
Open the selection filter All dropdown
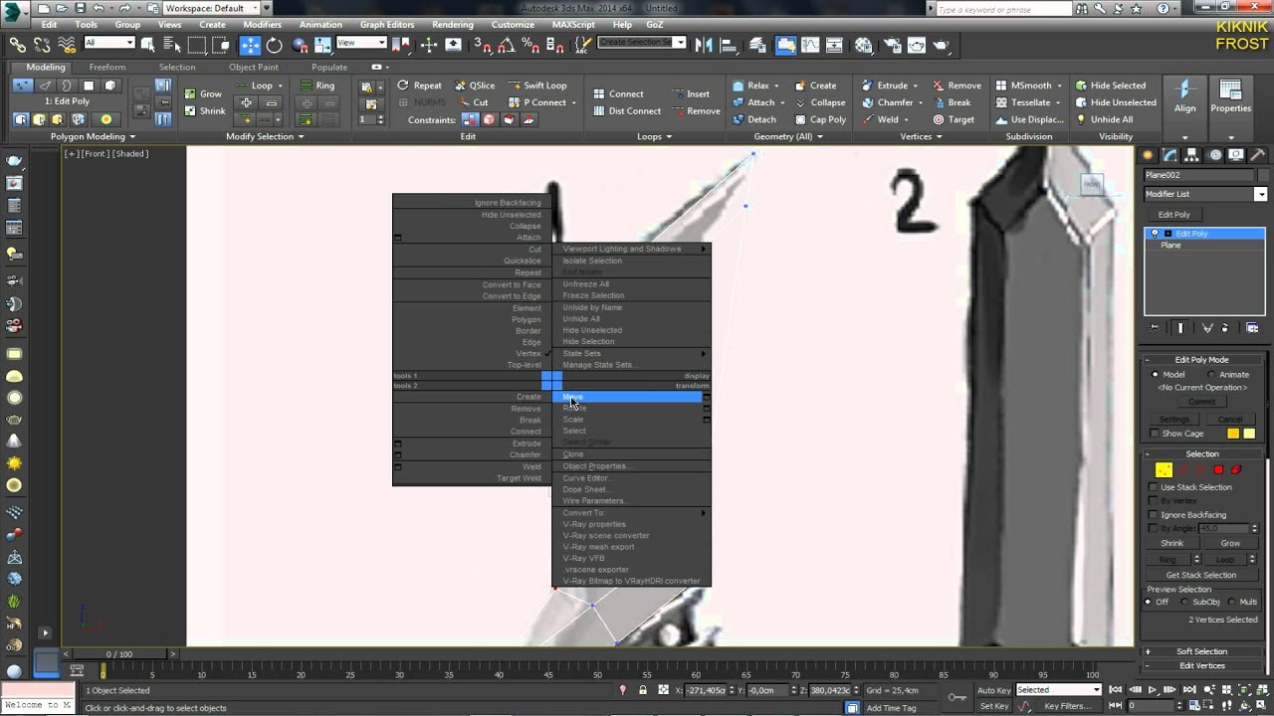pyautogui.click(x=109, y=43)
